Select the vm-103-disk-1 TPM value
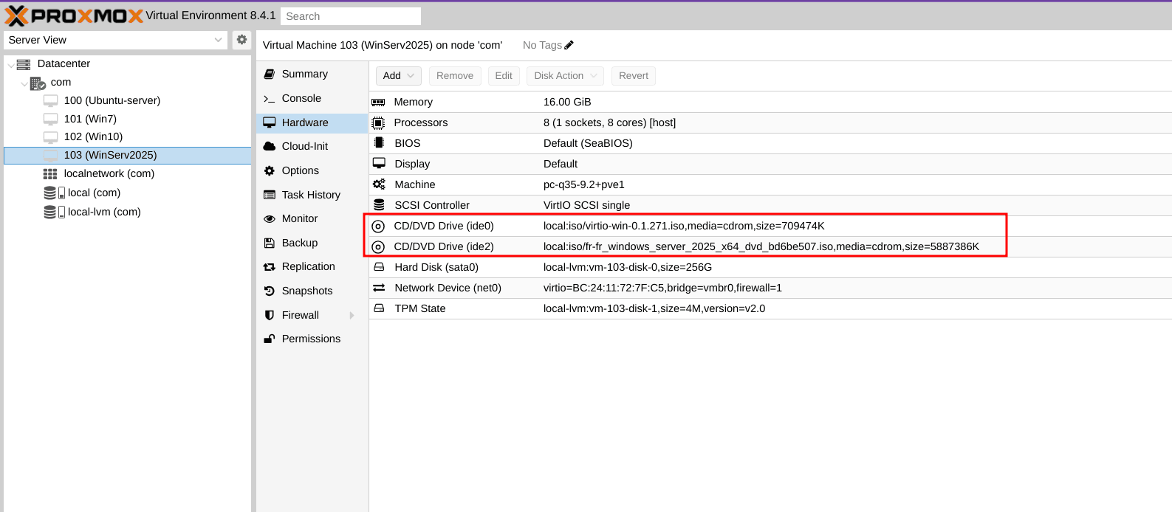The image size is (1172, 512). pyautogui.click(x=654, y=308)
